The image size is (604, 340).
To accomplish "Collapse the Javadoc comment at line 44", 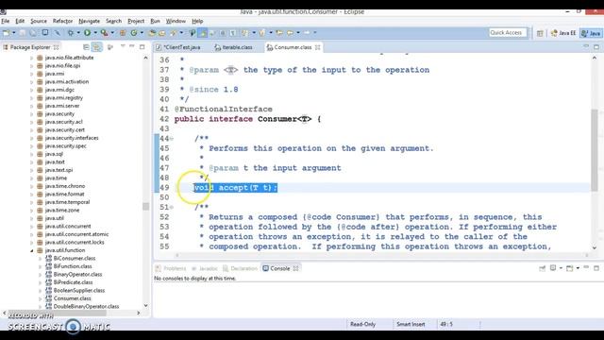I will (x=172, y=139).
